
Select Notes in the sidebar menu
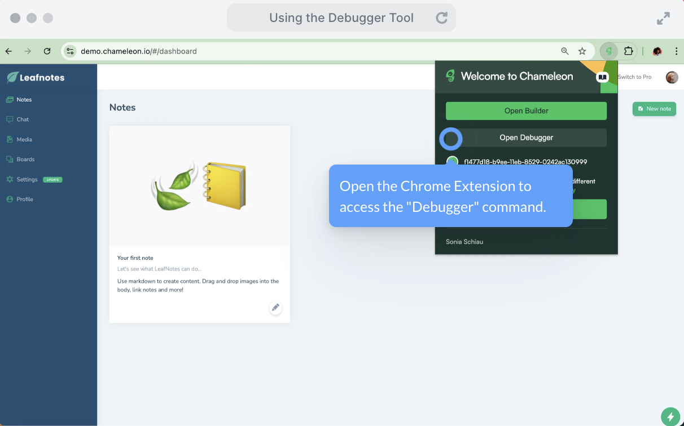point(24,99)
